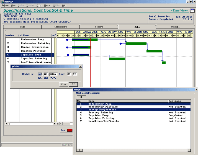The height and width of the screenshot is (155, 198).
Task: Click the red Key color swatch
Action: click(x=69, y=130)
